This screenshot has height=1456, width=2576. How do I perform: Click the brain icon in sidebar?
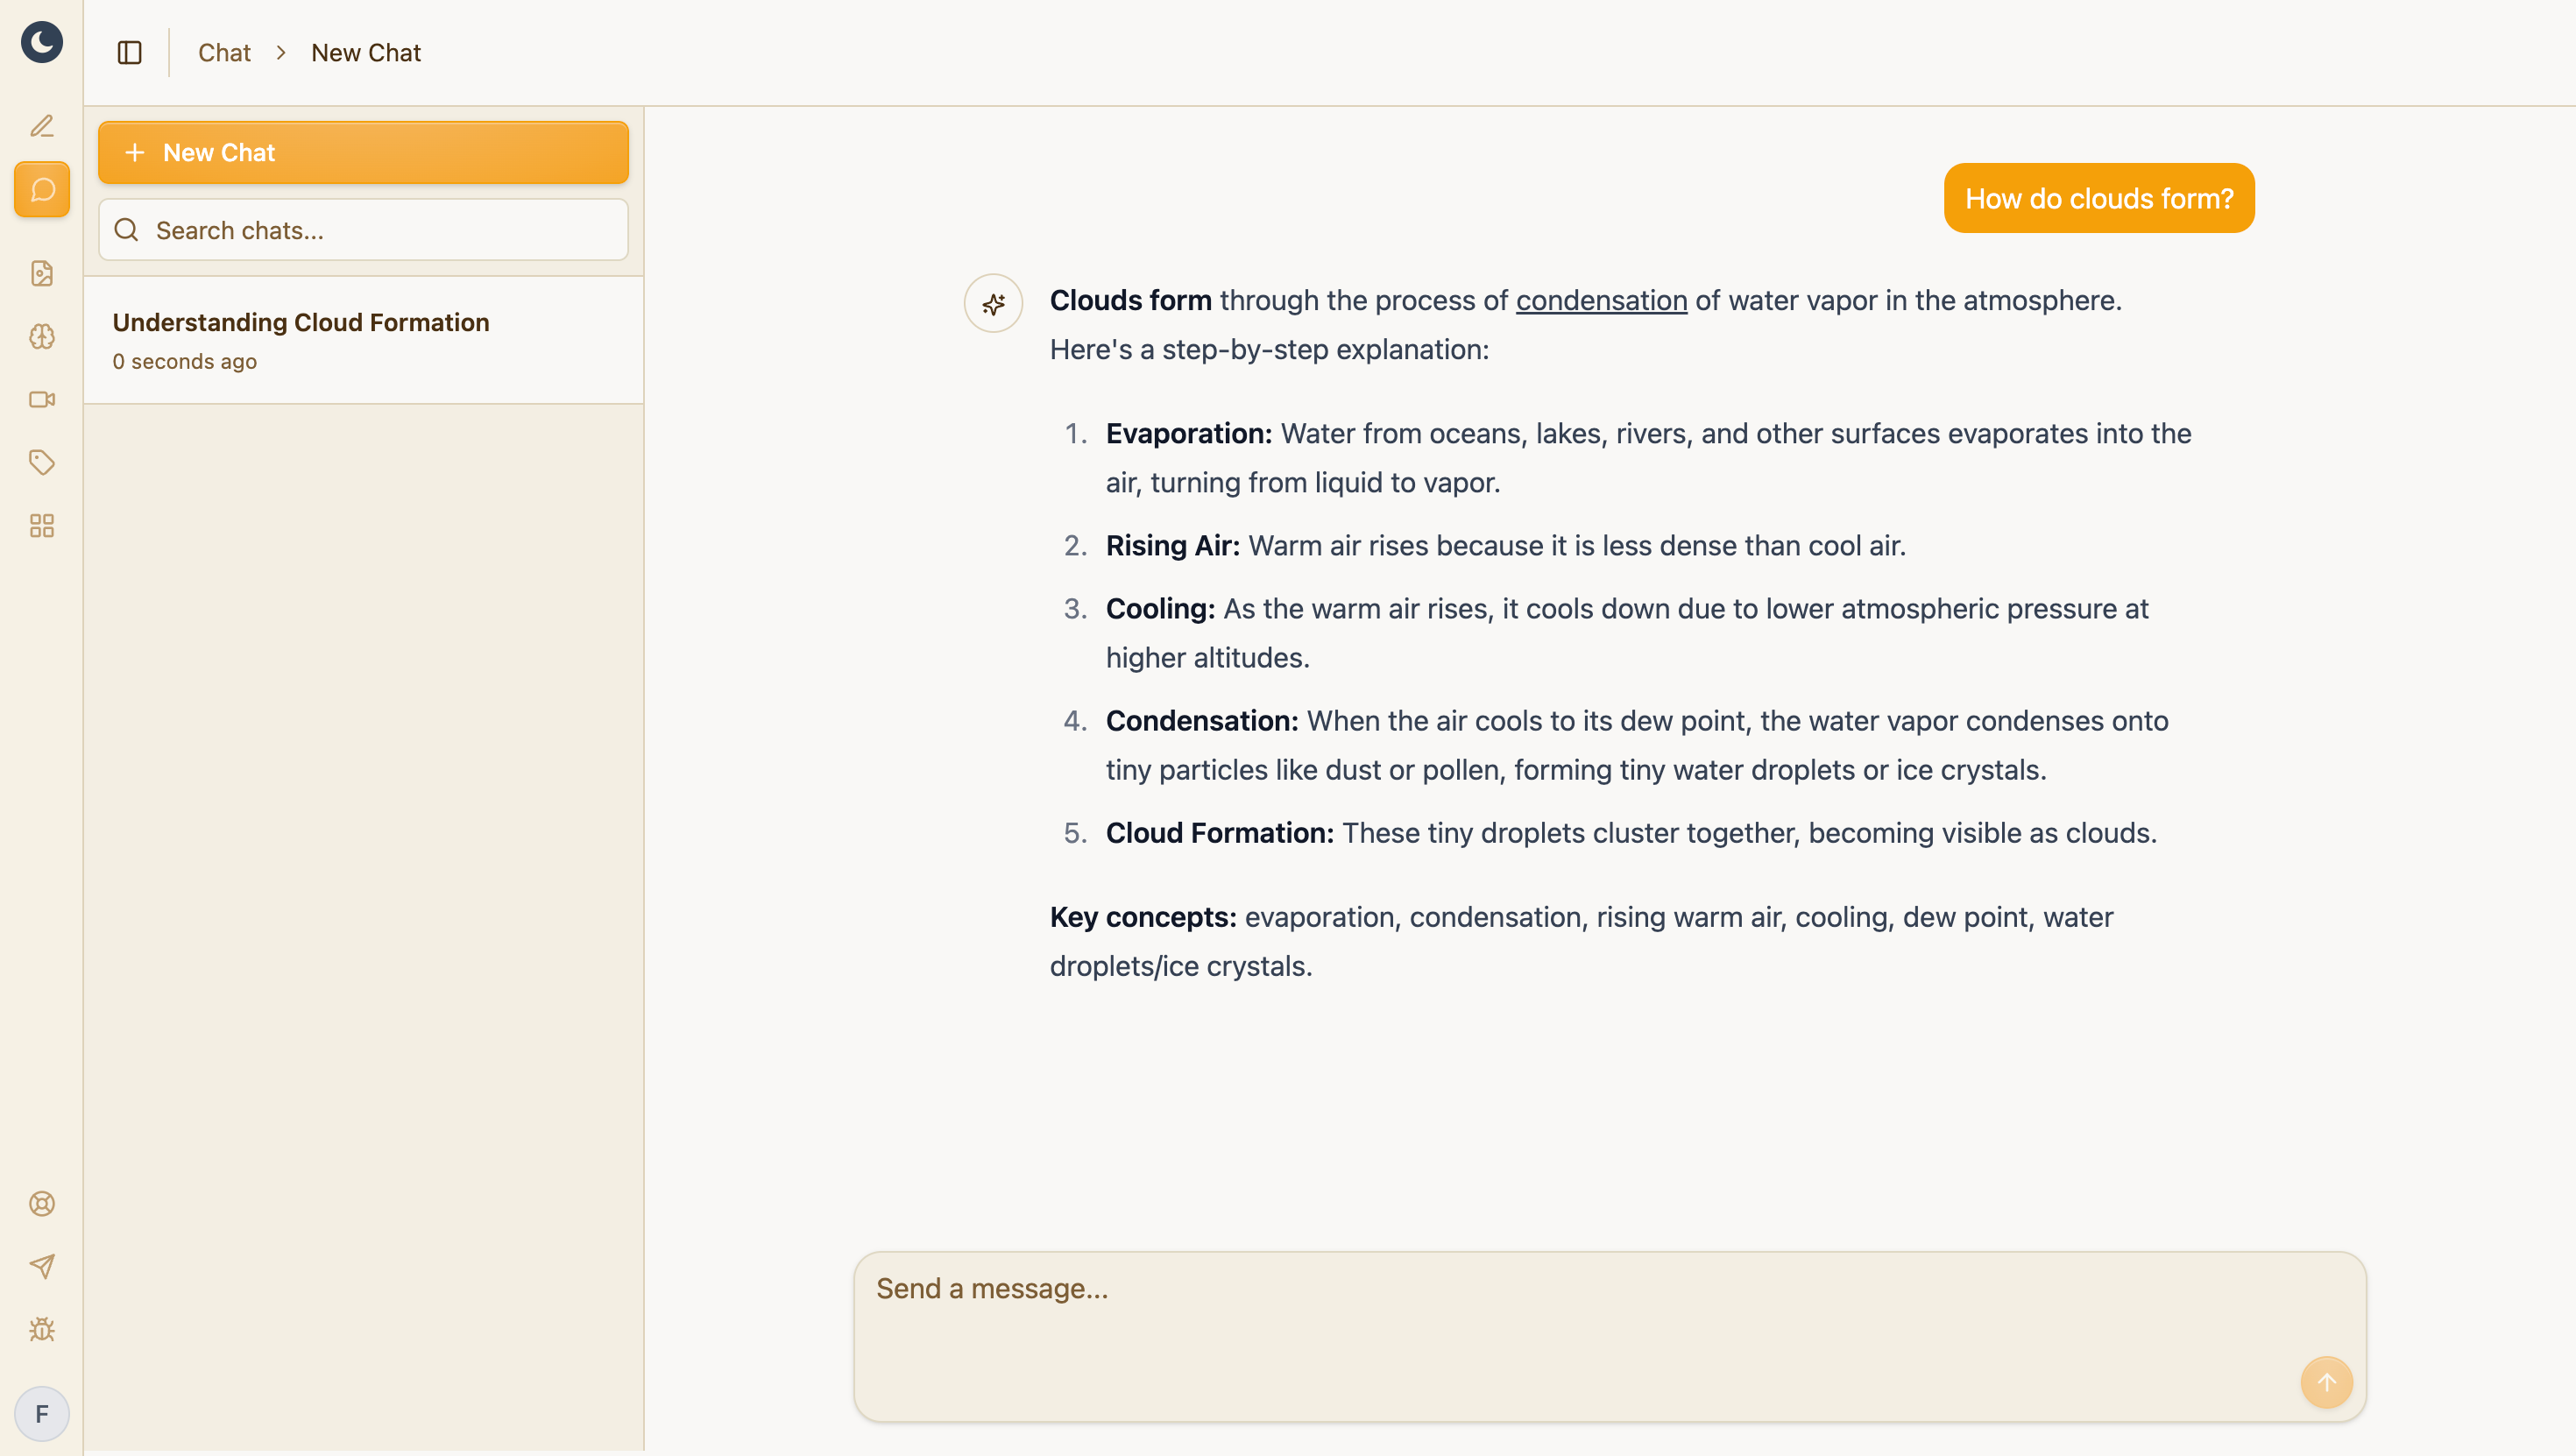[x=41, y=336]
